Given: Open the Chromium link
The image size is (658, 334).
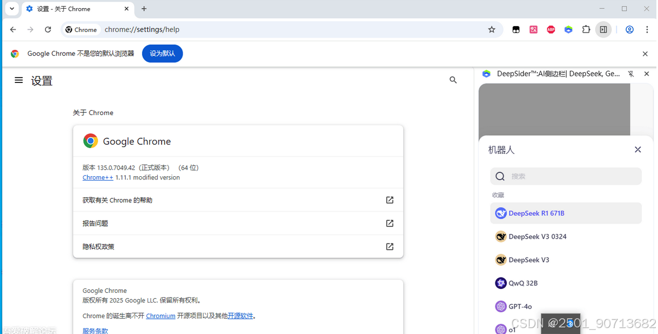Looking at the screenshot, I should [x=160, y=316].
